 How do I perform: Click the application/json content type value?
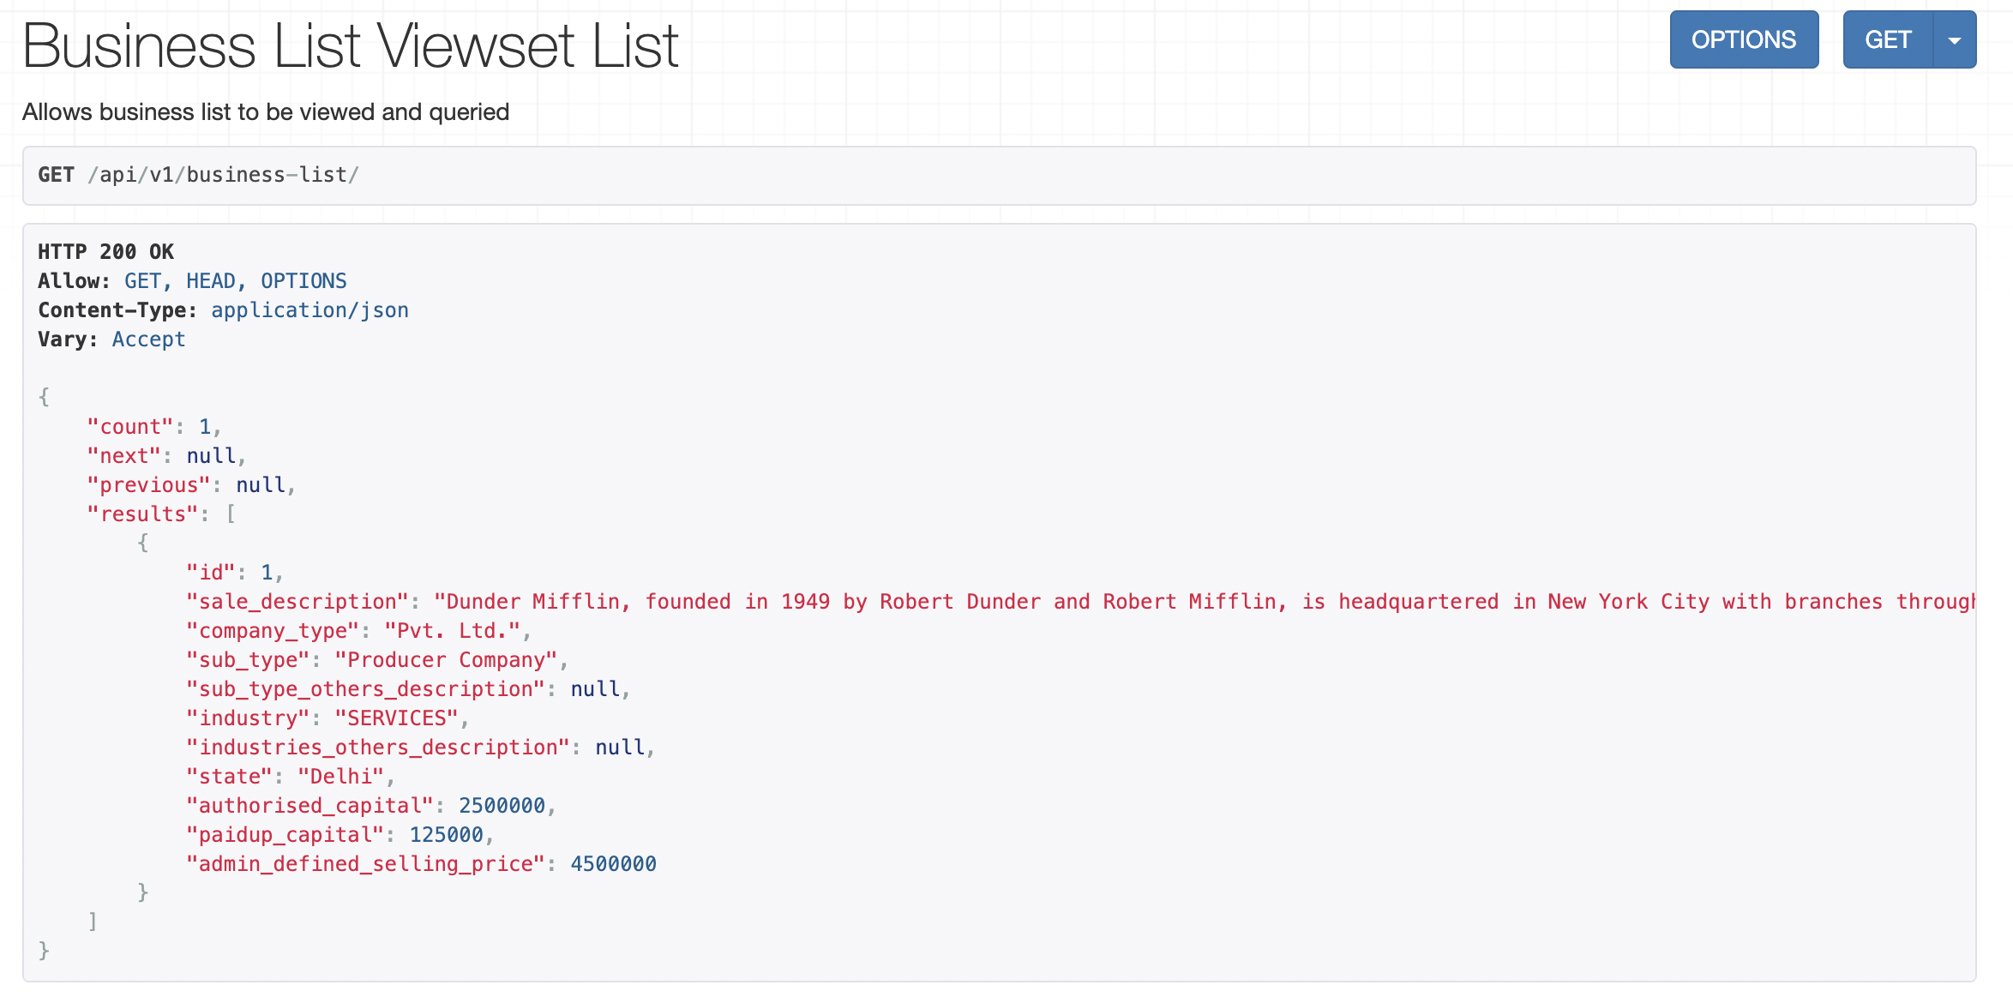(x=309, y=310)
